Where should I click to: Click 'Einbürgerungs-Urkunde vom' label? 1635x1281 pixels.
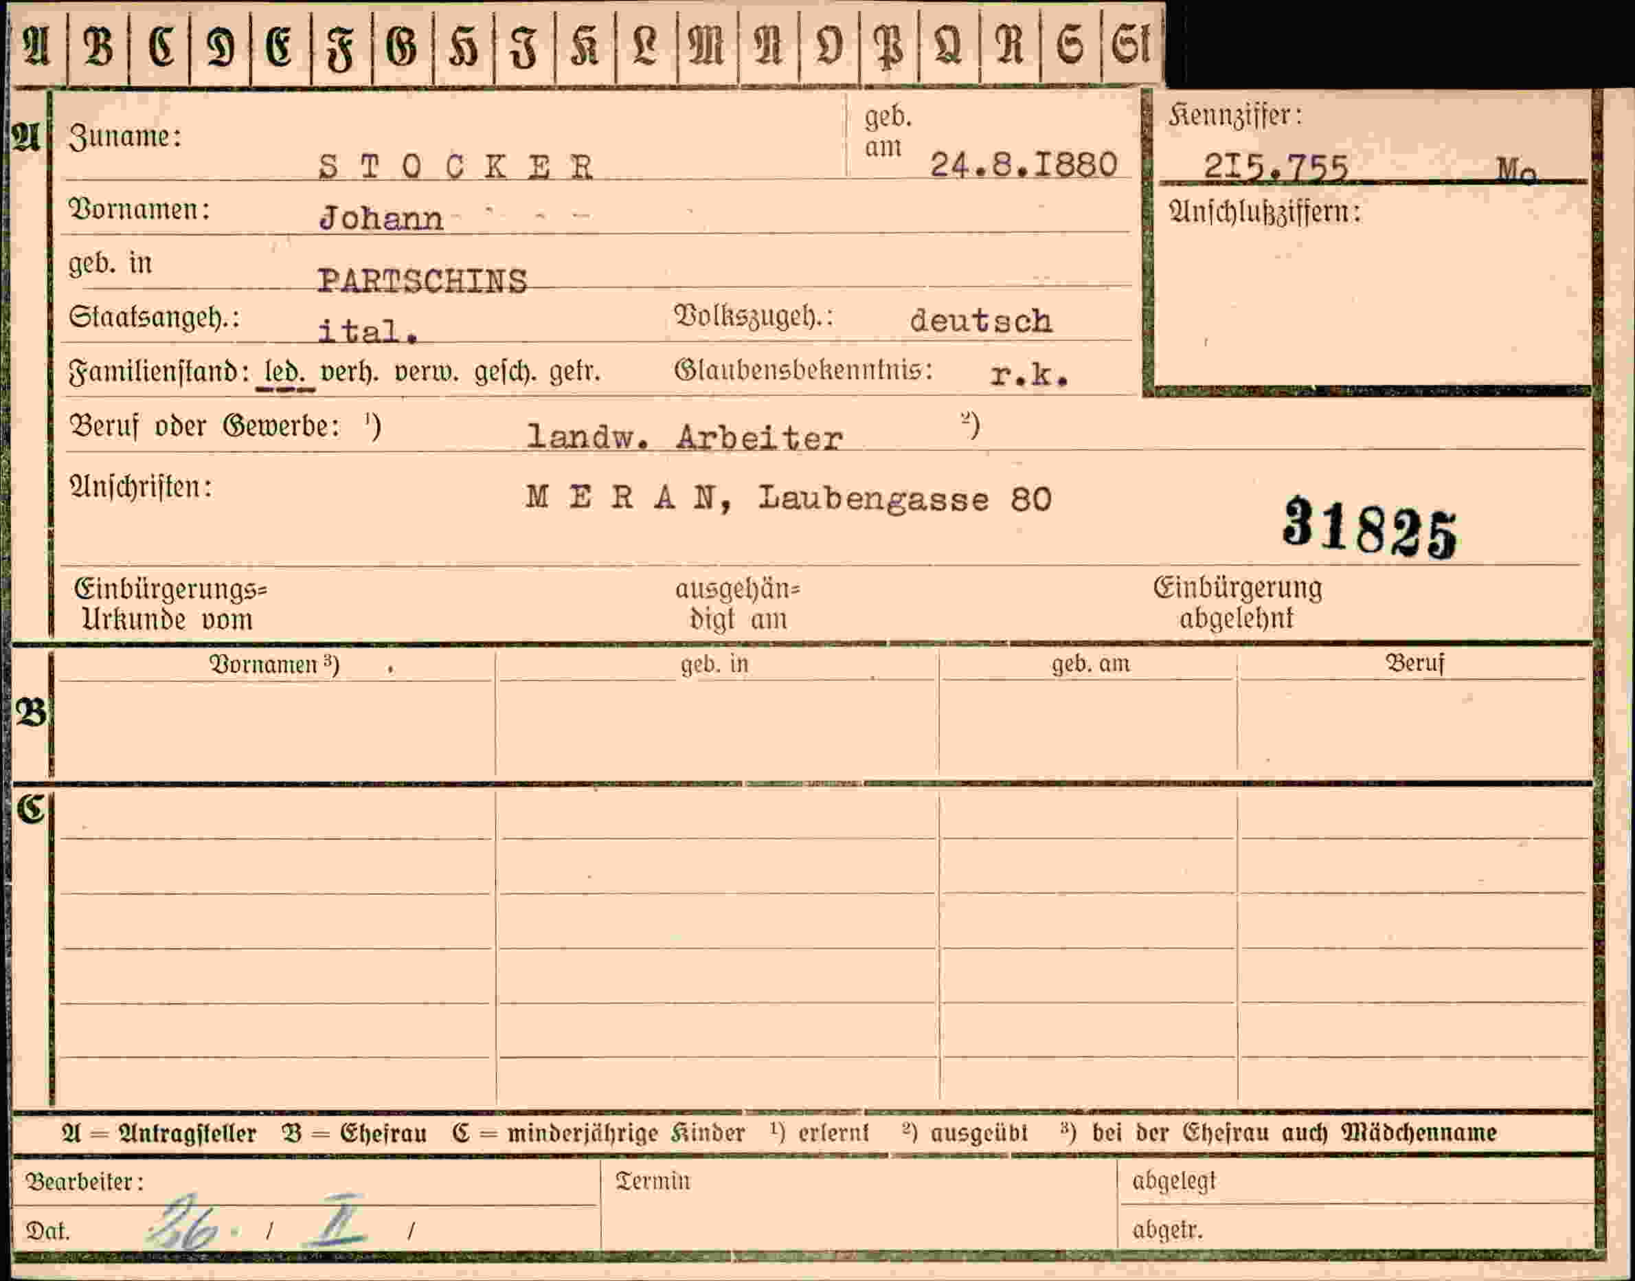click(x=170, y=604)
